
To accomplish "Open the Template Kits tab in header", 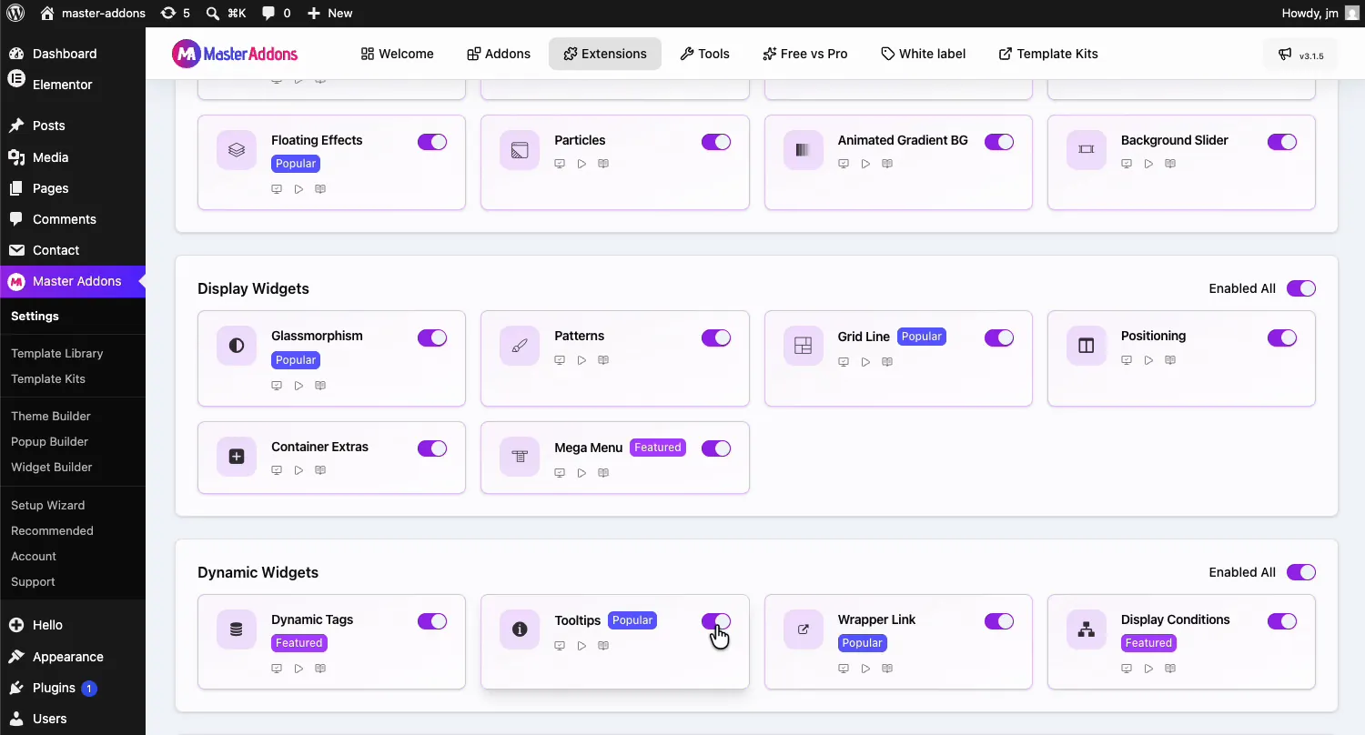I will coord(1048,54).
